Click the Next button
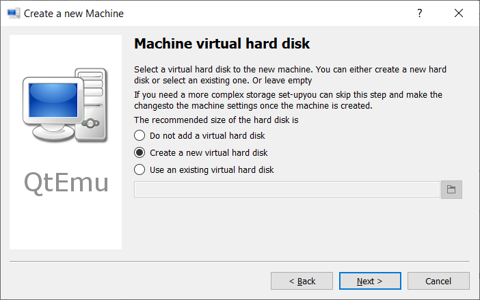The image size is (480, 300). tap(370, 281)
